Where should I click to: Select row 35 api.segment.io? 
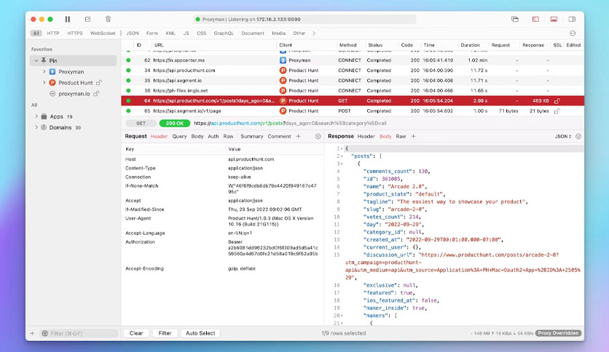click(353, 81)
